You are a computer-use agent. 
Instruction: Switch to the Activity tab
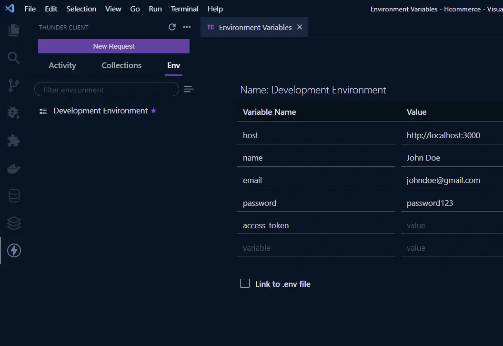[62, 65]
